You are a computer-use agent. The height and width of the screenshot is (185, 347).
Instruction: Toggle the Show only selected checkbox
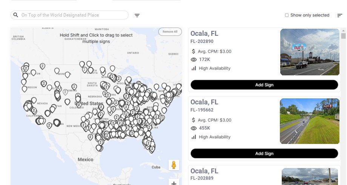click(x=287, y=15)
